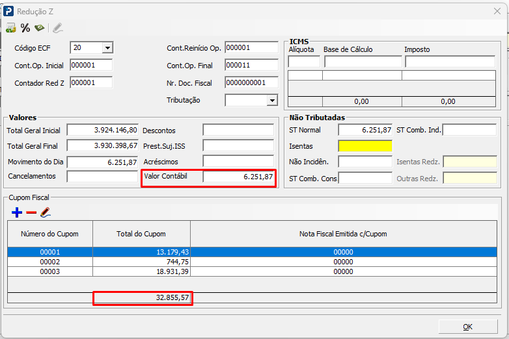Select cupom row 00003
This screenshot has height=339, width=509.
[49, 271]
